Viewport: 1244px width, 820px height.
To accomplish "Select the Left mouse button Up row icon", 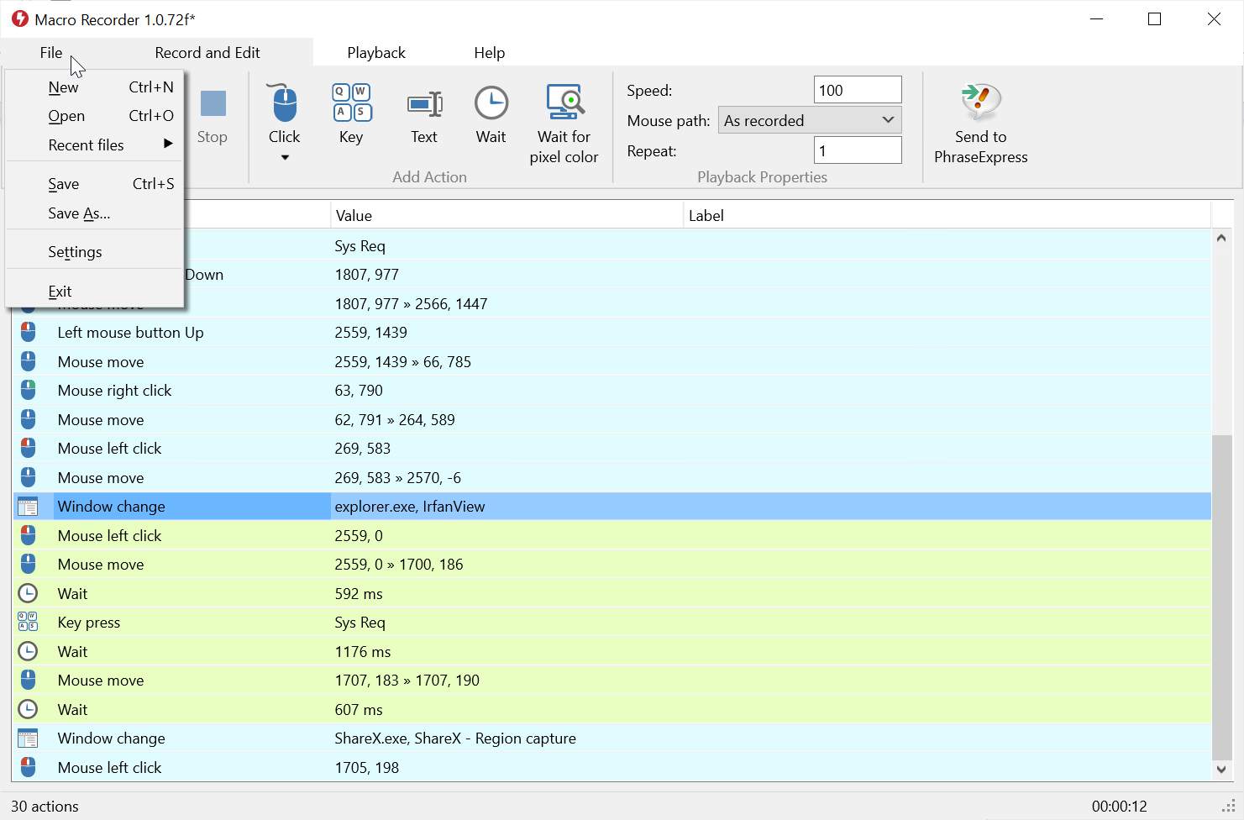I will pyautogui.click(x=28, y=333).
